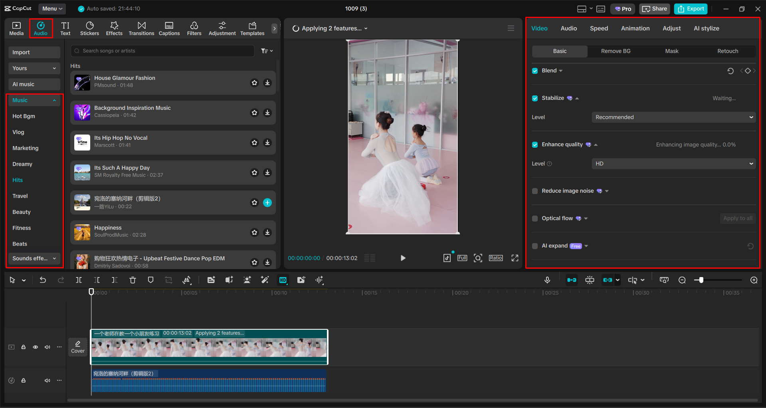766x408 pixels.
Task: Uncheck the Stabilize option
Action: tap(535, 98)
